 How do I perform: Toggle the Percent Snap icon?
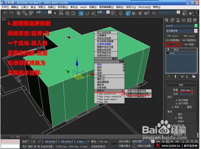pos(140,13)
